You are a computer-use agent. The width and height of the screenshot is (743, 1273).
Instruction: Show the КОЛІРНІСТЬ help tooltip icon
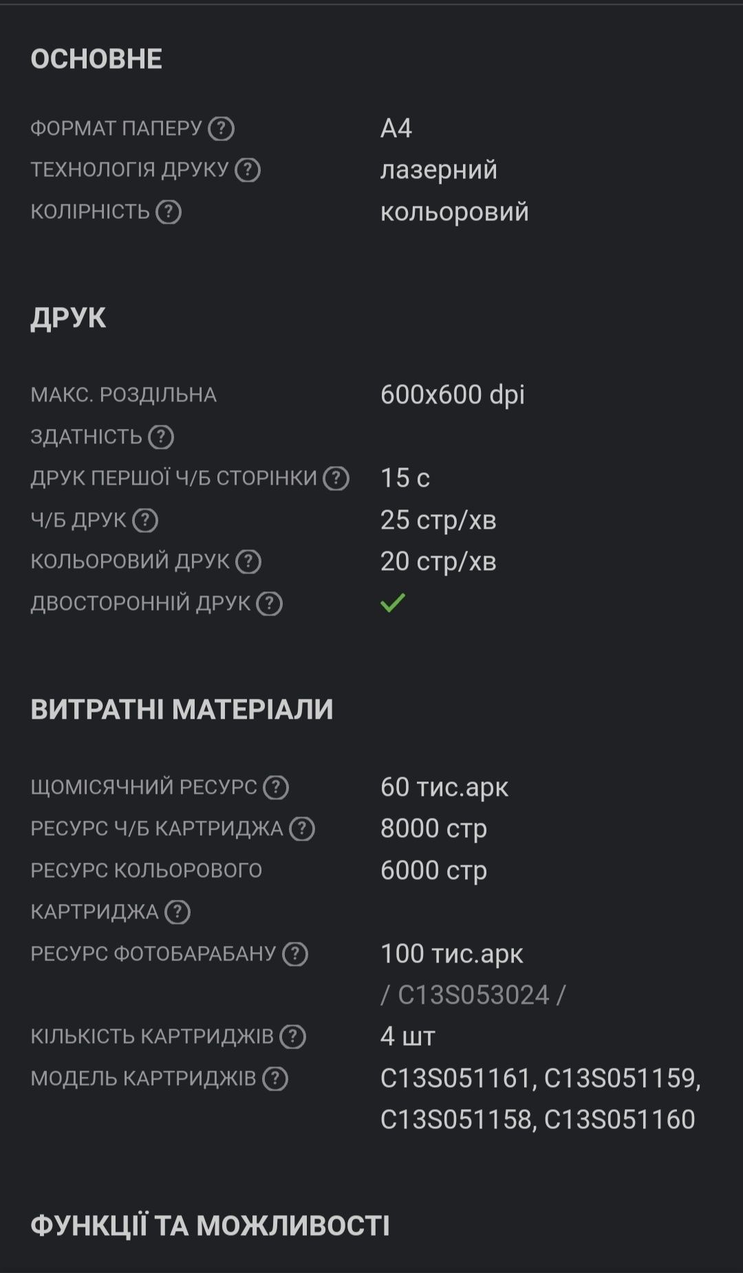click(169, 212)
